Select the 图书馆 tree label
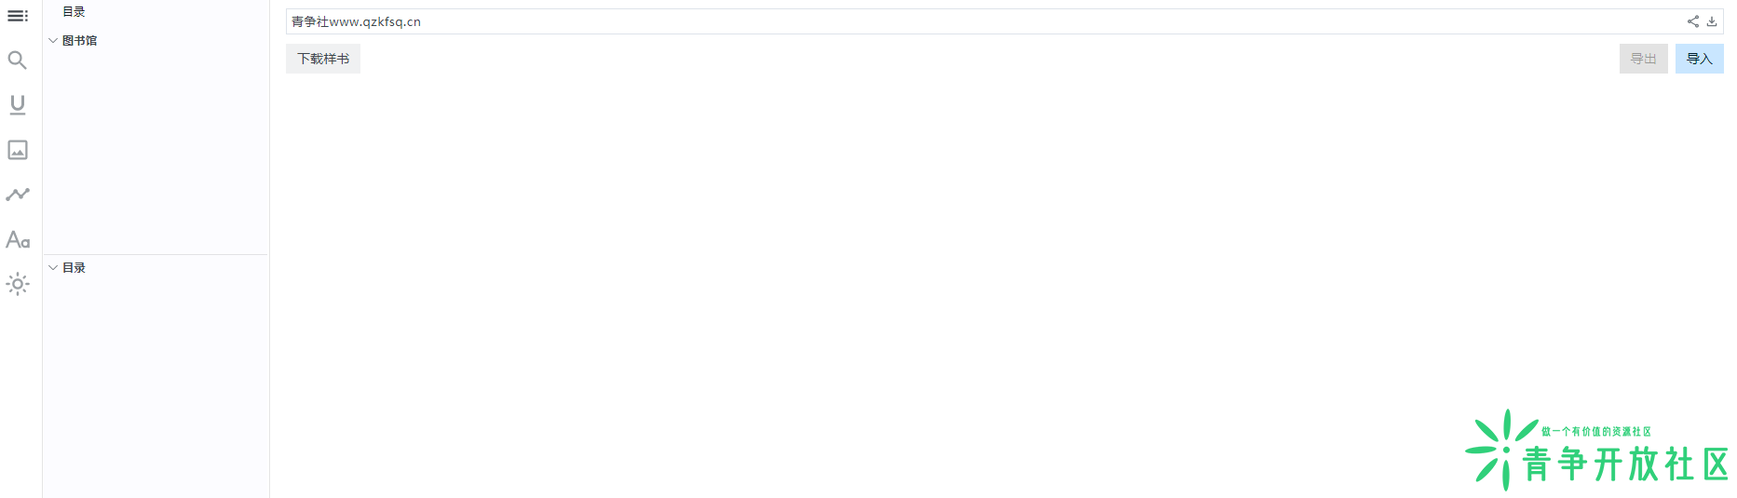1737x498 pixels. point(79,41)
